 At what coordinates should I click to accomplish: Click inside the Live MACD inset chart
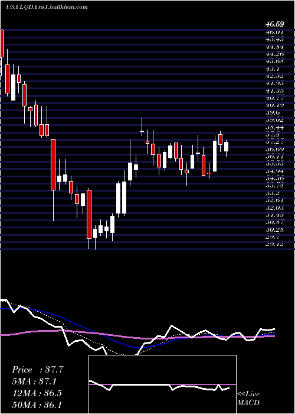click(162, 384)
